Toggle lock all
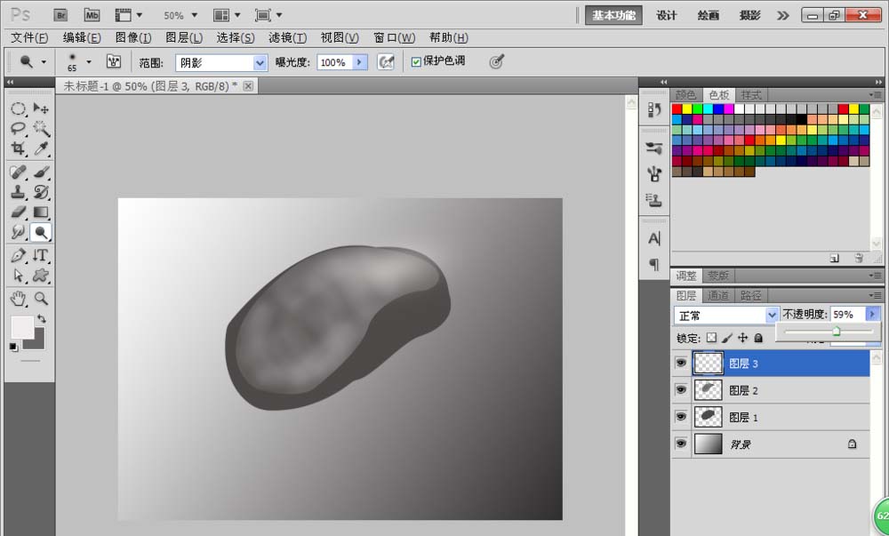 click(758, 339)
